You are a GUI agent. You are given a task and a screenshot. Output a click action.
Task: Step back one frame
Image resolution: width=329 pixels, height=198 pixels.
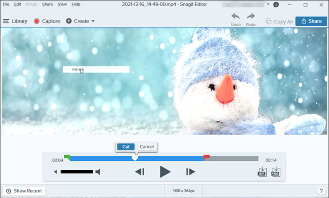click(140, 172)
